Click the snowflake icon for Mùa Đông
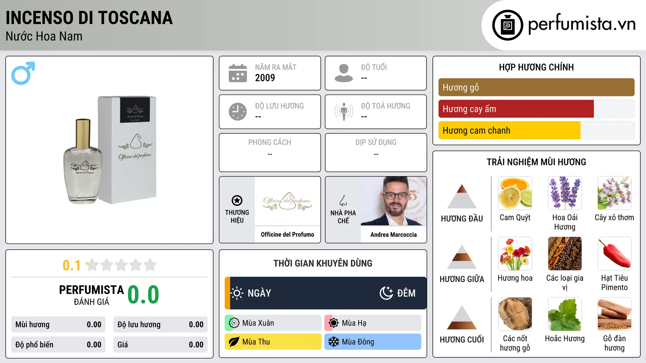646x363 pixels. 334,342
